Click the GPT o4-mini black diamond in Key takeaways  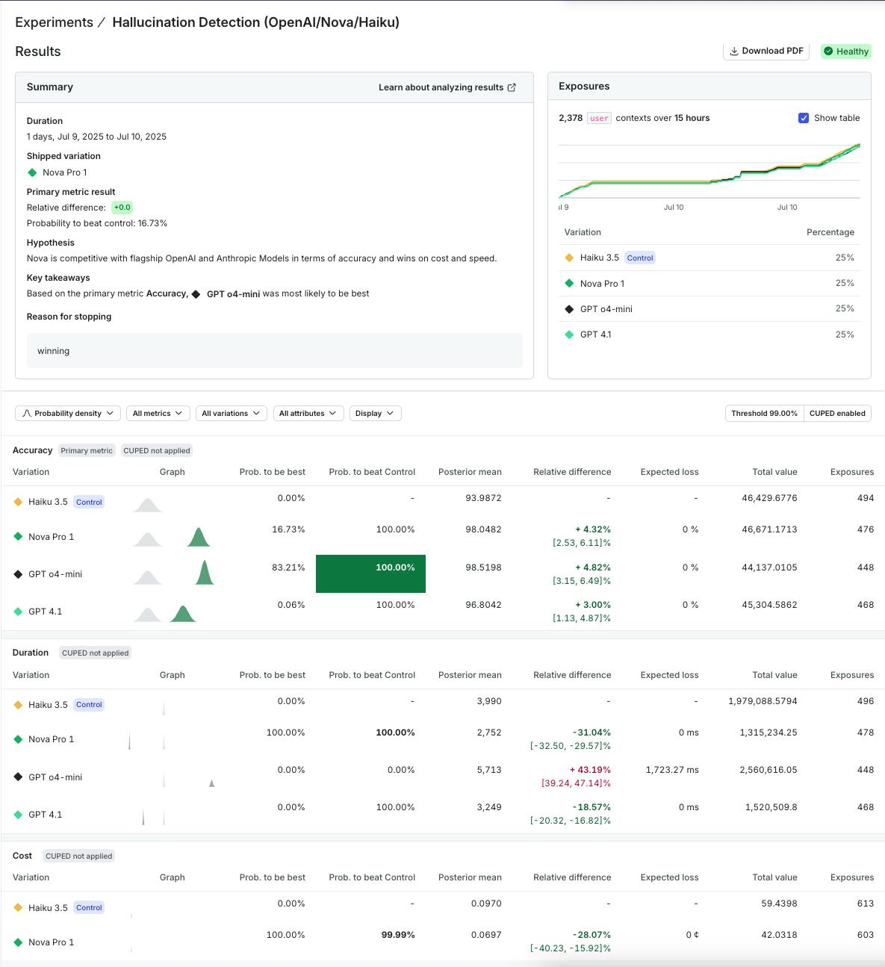(196, 294)
